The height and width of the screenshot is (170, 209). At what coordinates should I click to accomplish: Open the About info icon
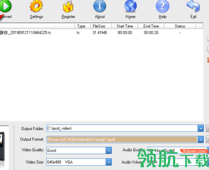(100, 6)
